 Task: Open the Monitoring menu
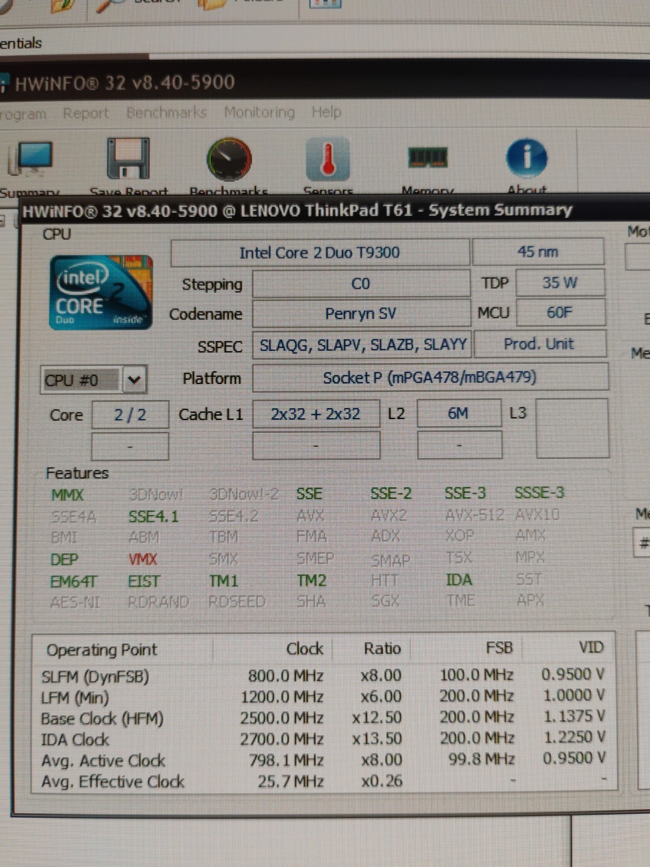pyautogui.click(x=259, y=112)
